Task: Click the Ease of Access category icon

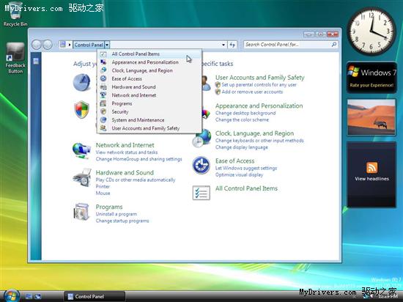Action: coord(201,165)
